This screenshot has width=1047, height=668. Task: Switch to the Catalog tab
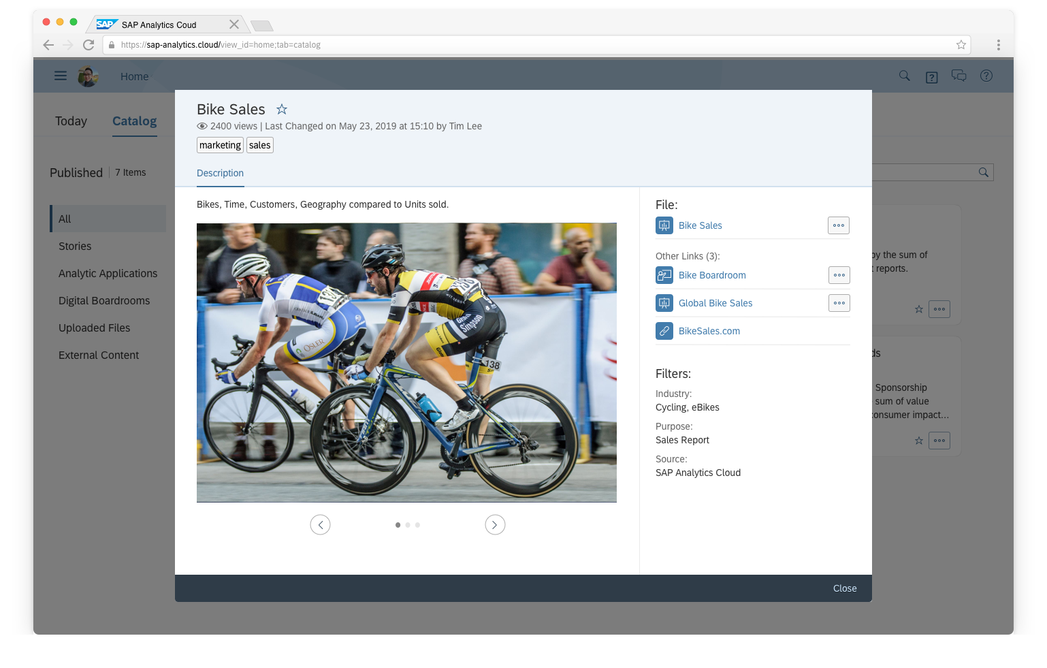tap(134, 121)
